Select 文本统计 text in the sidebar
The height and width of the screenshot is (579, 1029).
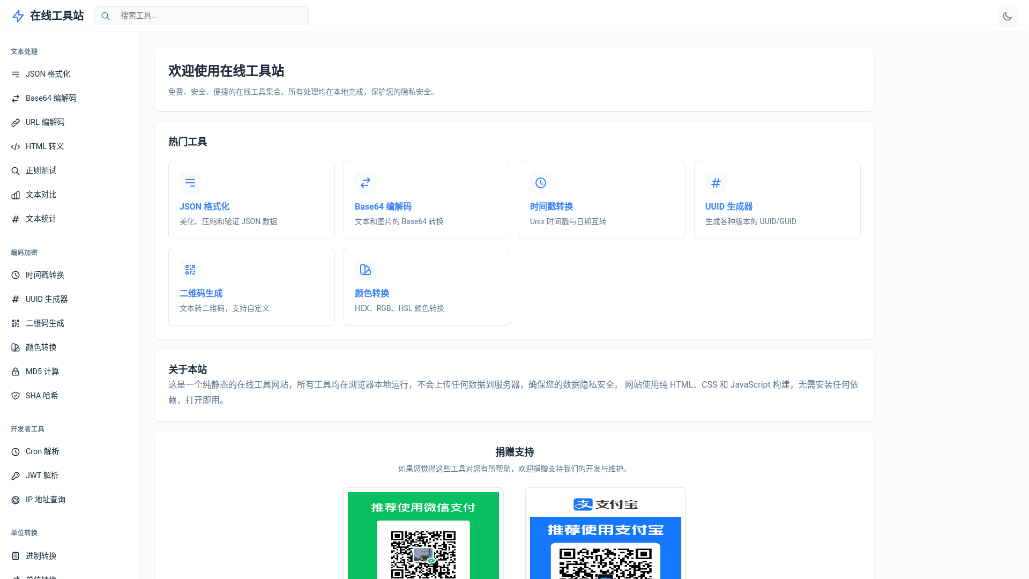(41, 219)
